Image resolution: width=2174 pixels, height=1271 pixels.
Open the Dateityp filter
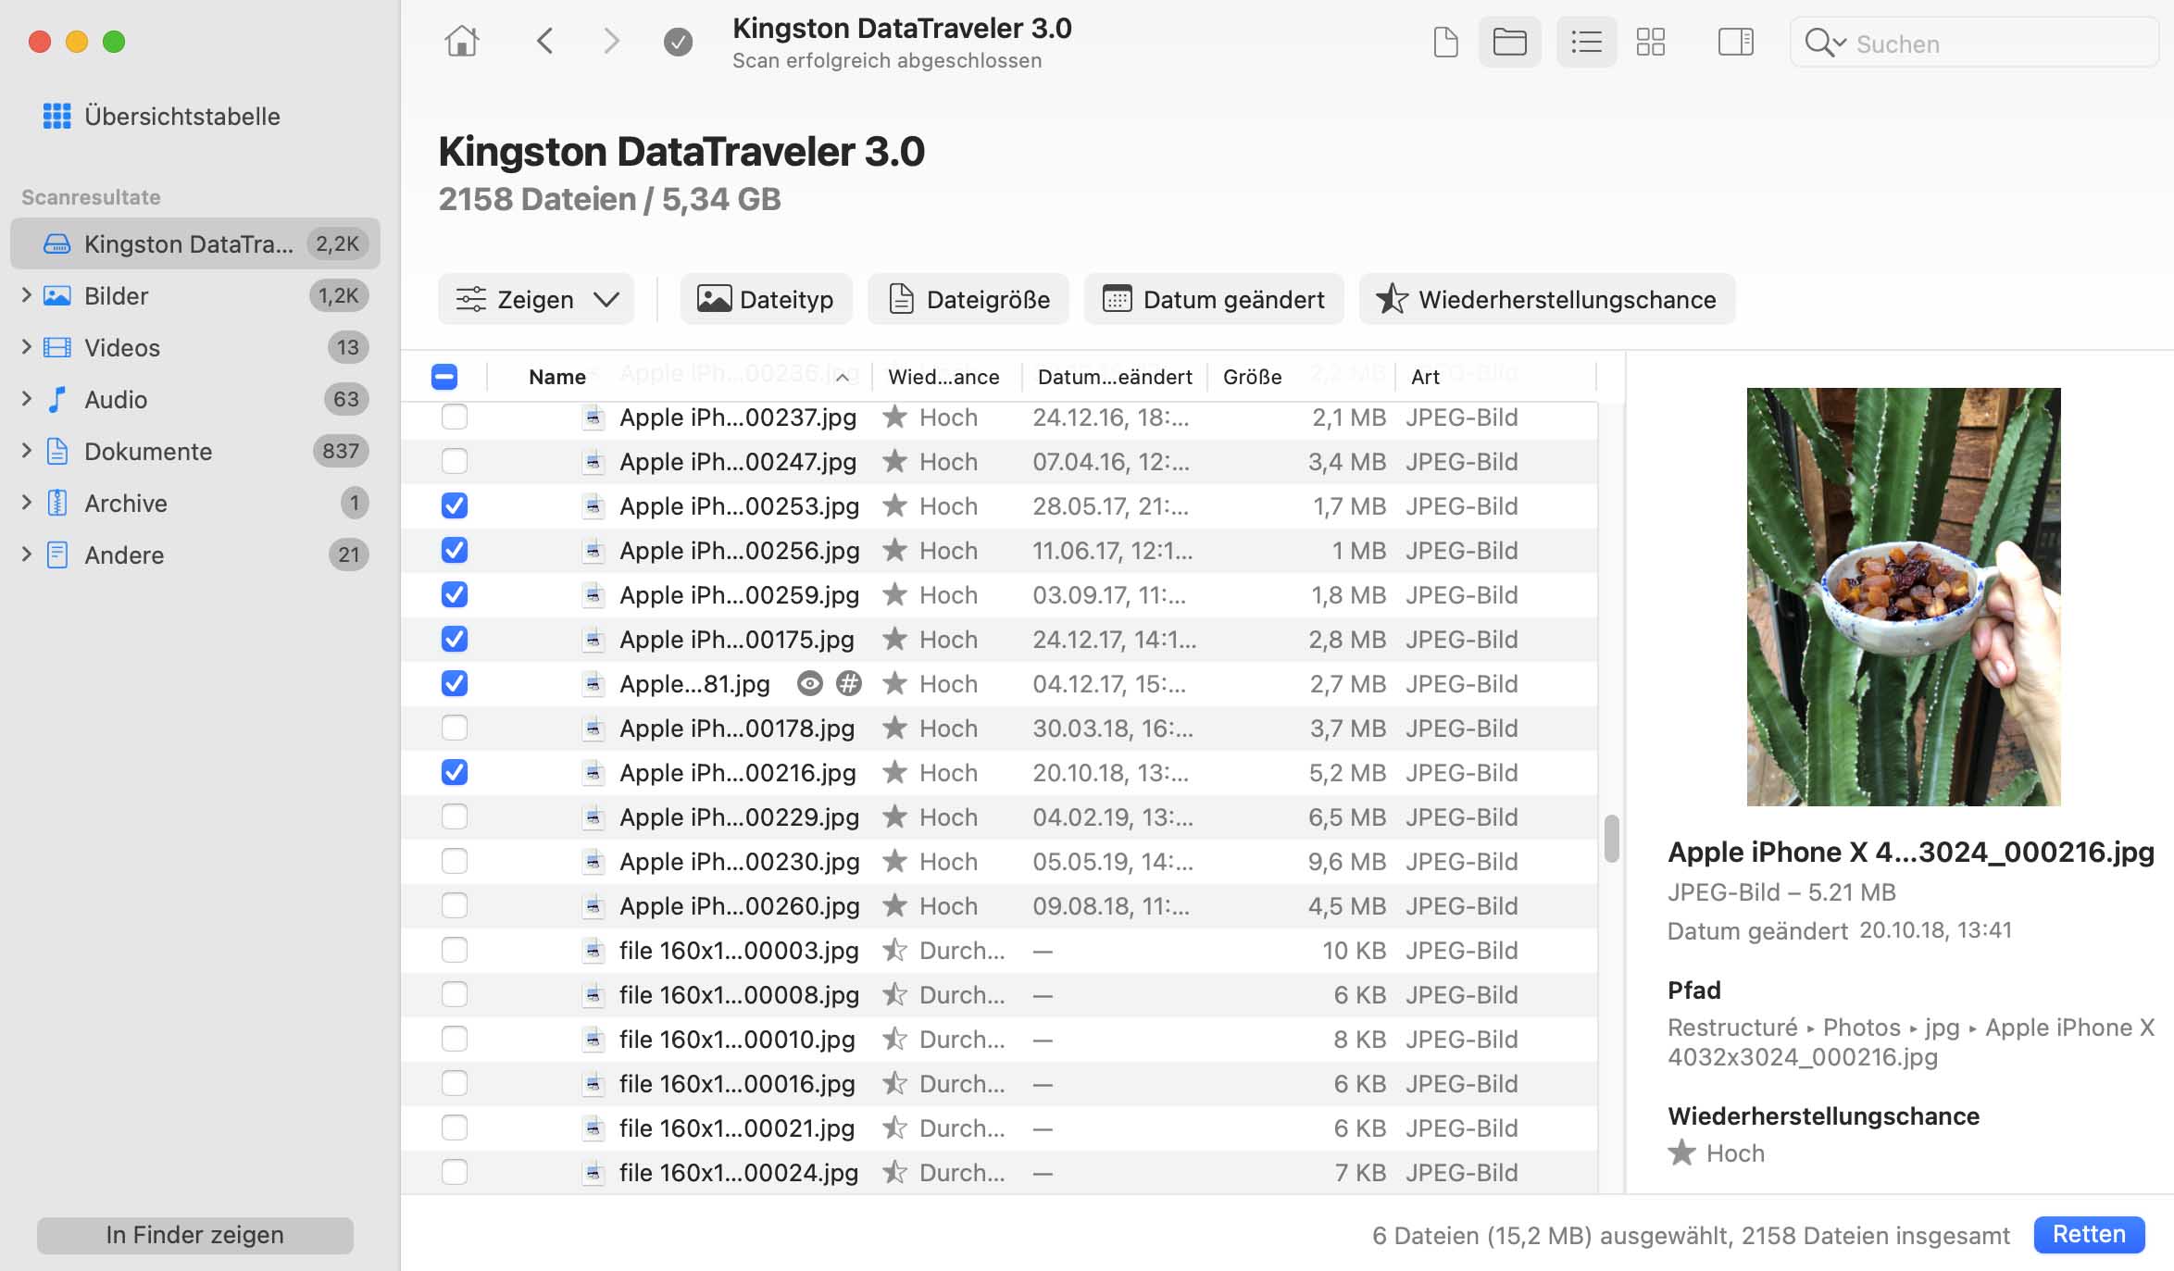coord(766,299)
